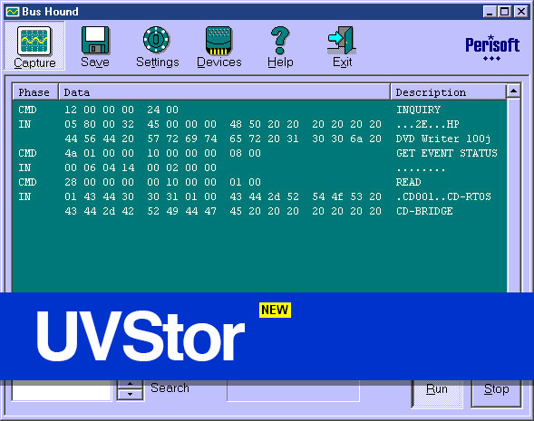The width and height of the screenshot is (534, 421).
Task: Select the 'DVD Writer 100j' row
Action: point(443,139)
